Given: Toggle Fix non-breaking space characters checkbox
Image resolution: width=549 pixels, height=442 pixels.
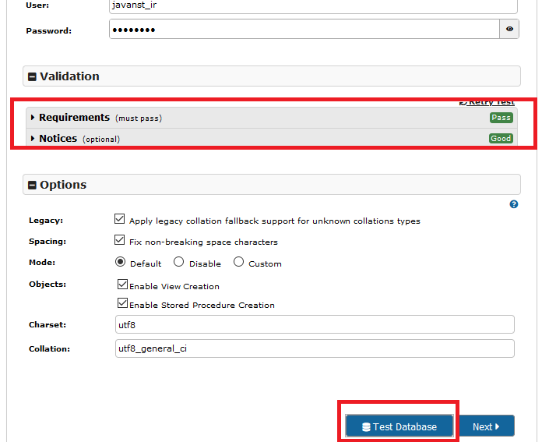Looking at the screenshot, I should (120, 241).
